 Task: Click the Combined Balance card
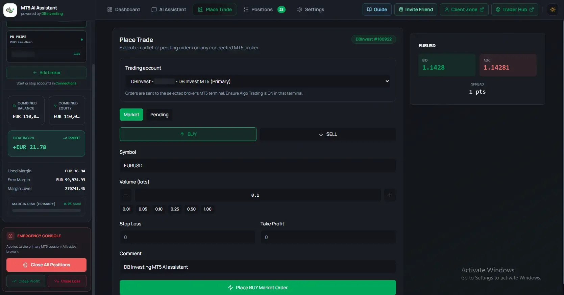tap(26, 110)
